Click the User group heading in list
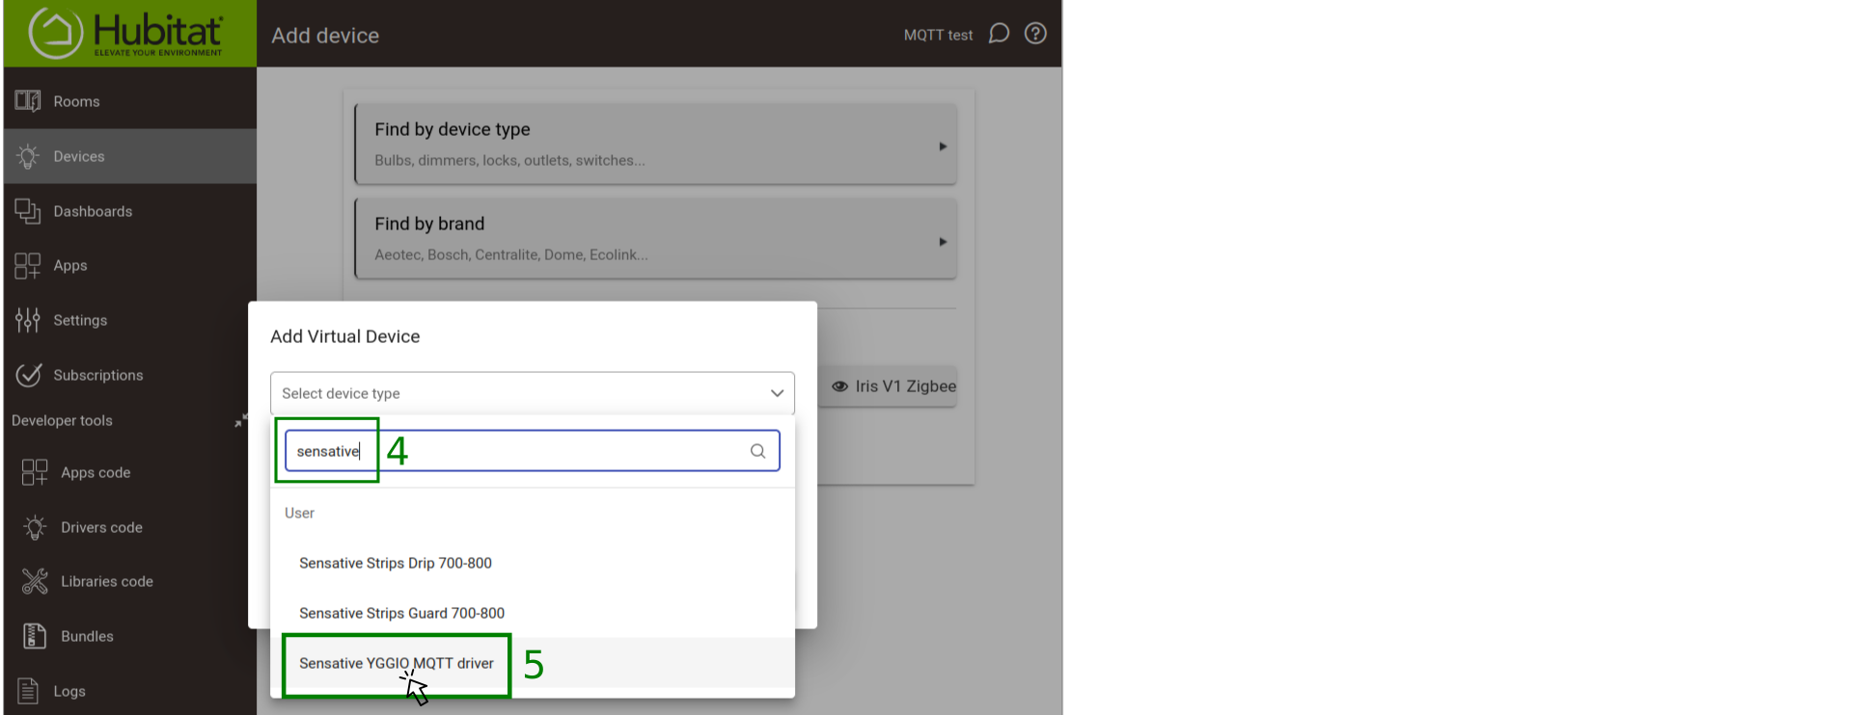Screen dimensions: 1867x715 point(299,513)
